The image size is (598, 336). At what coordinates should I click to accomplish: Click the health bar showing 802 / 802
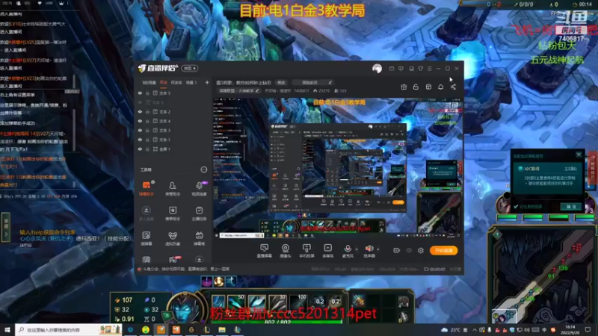(x=277, y=322)
